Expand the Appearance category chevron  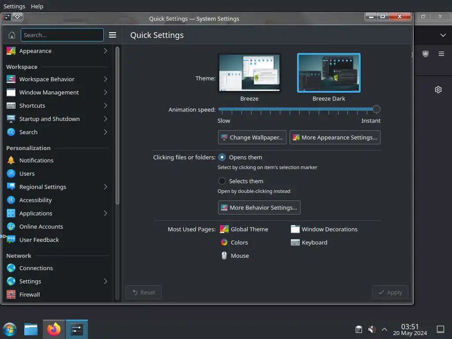(x=105, y=51)
